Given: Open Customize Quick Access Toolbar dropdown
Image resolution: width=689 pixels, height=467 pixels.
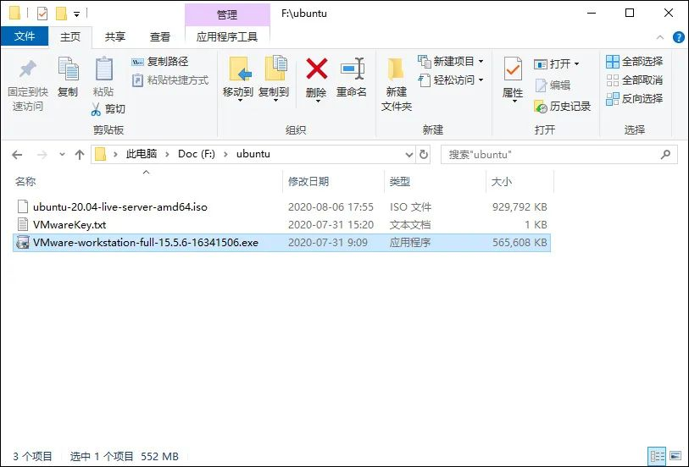Looking at the screenshot, I should coord(76,14).
